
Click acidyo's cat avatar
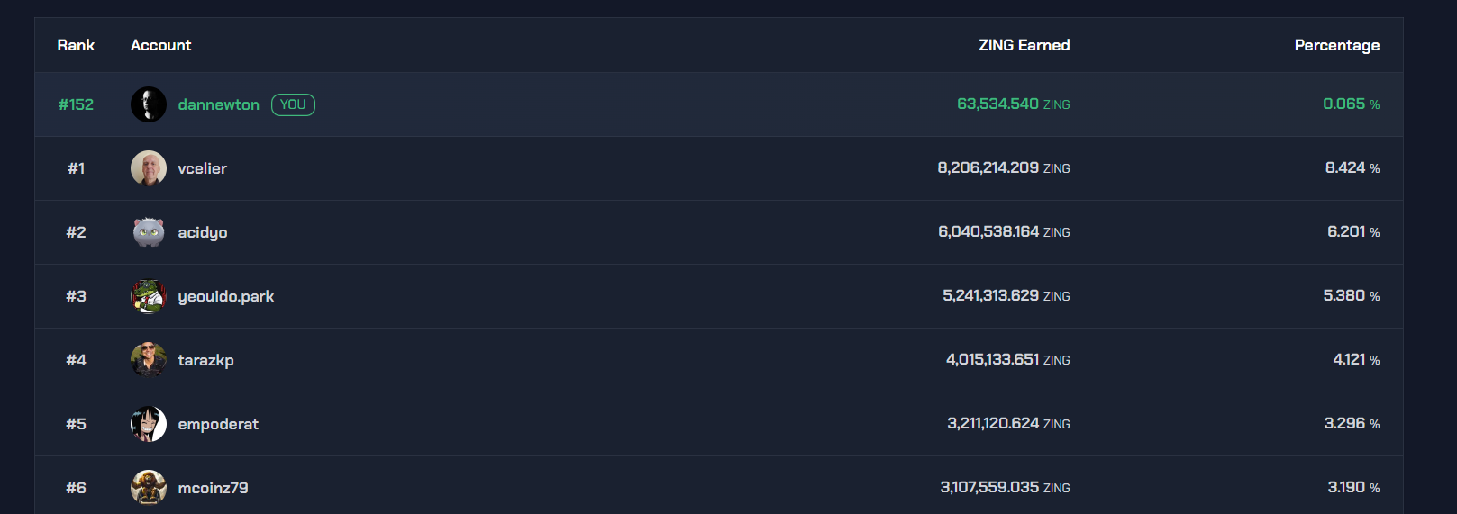149,232
